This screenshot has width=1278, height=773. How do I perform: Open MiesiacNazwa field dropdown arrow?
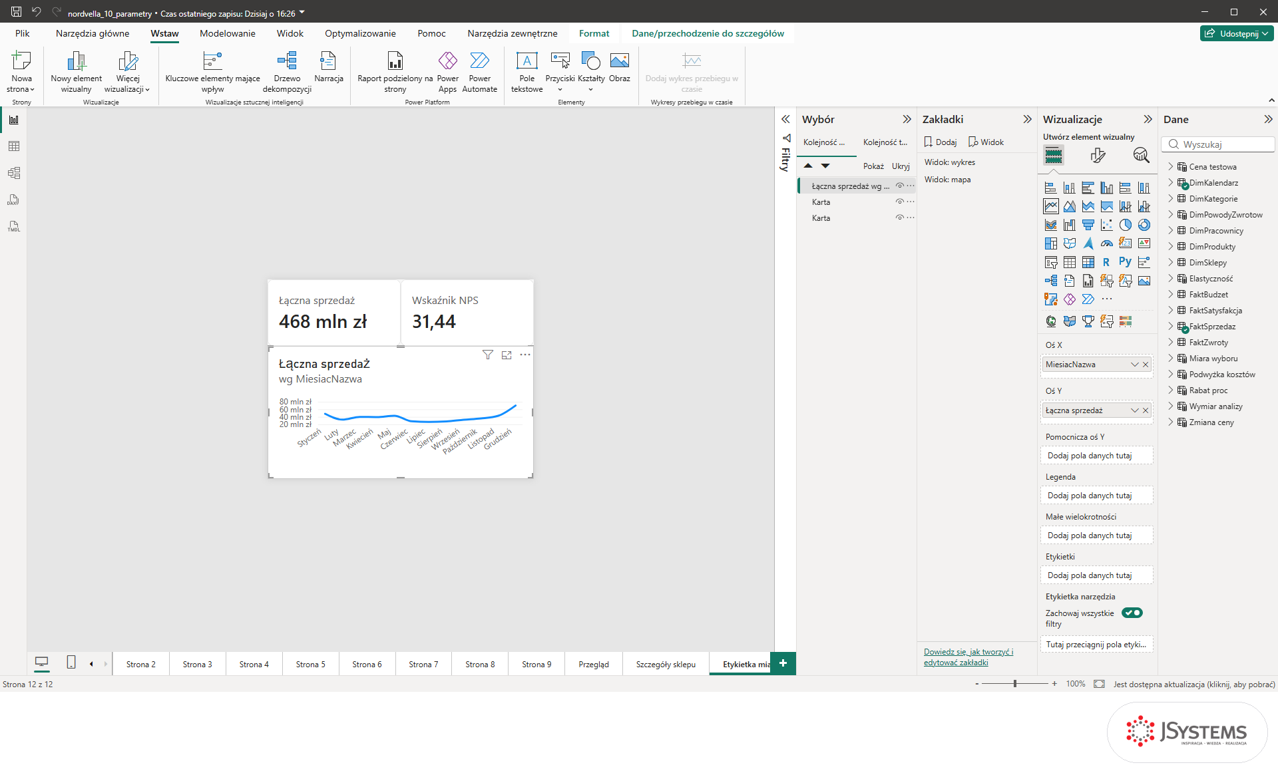tap(1135, 365)
